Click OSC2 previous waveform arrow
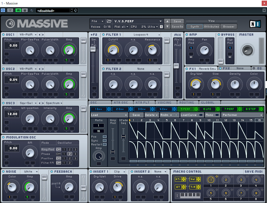 point(40,69)
